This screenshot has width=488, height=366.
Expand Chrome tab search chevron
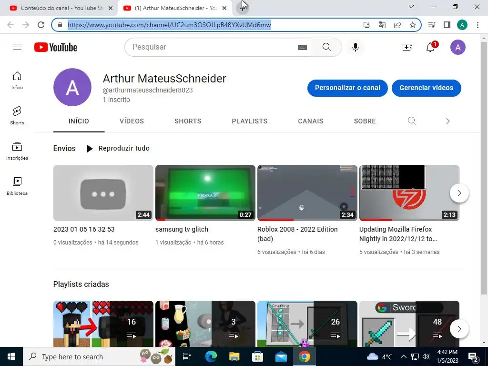(411, 7)
